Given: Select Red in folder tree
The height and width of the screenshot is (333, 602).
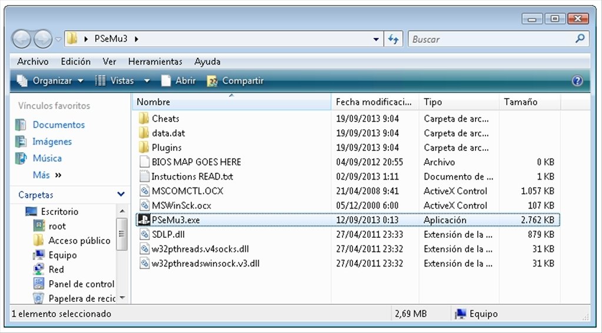Looking at the screenshot, I should (56, 270).
